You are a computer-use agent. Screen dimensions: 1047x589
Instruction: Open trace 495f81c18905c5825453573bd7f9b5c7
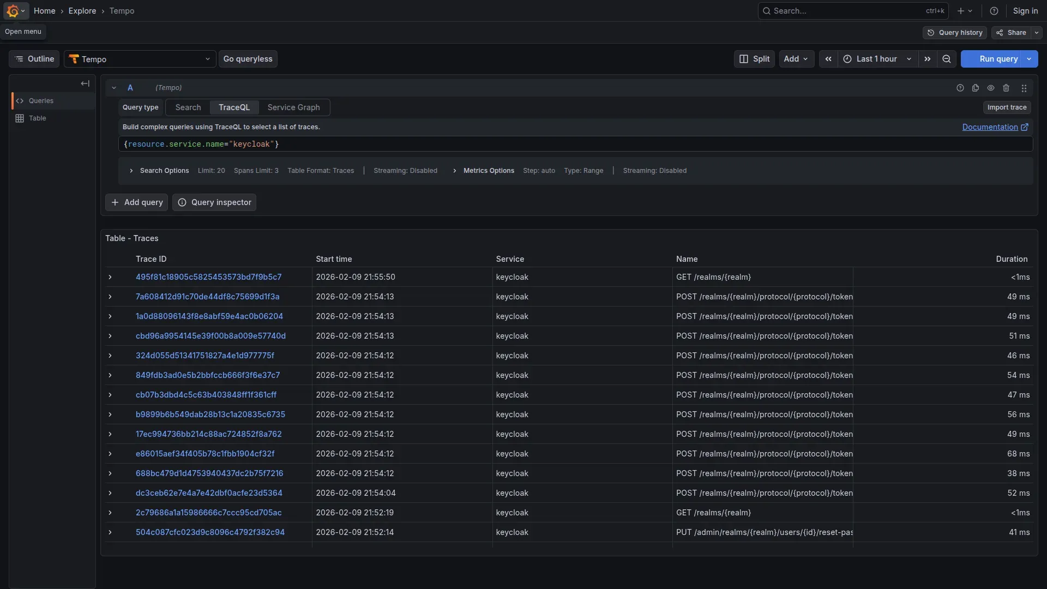[208, 277]
